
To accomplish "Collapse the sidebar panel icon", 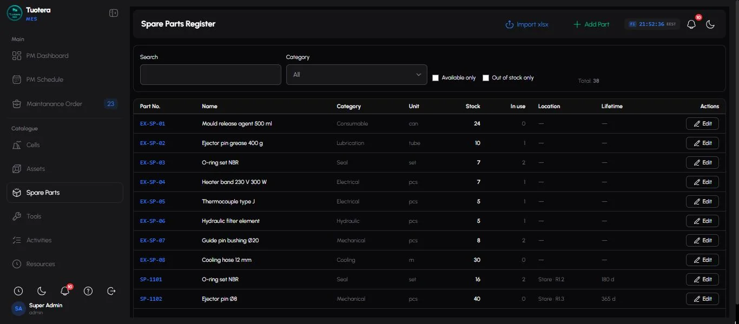I will [x=114, y=13].
